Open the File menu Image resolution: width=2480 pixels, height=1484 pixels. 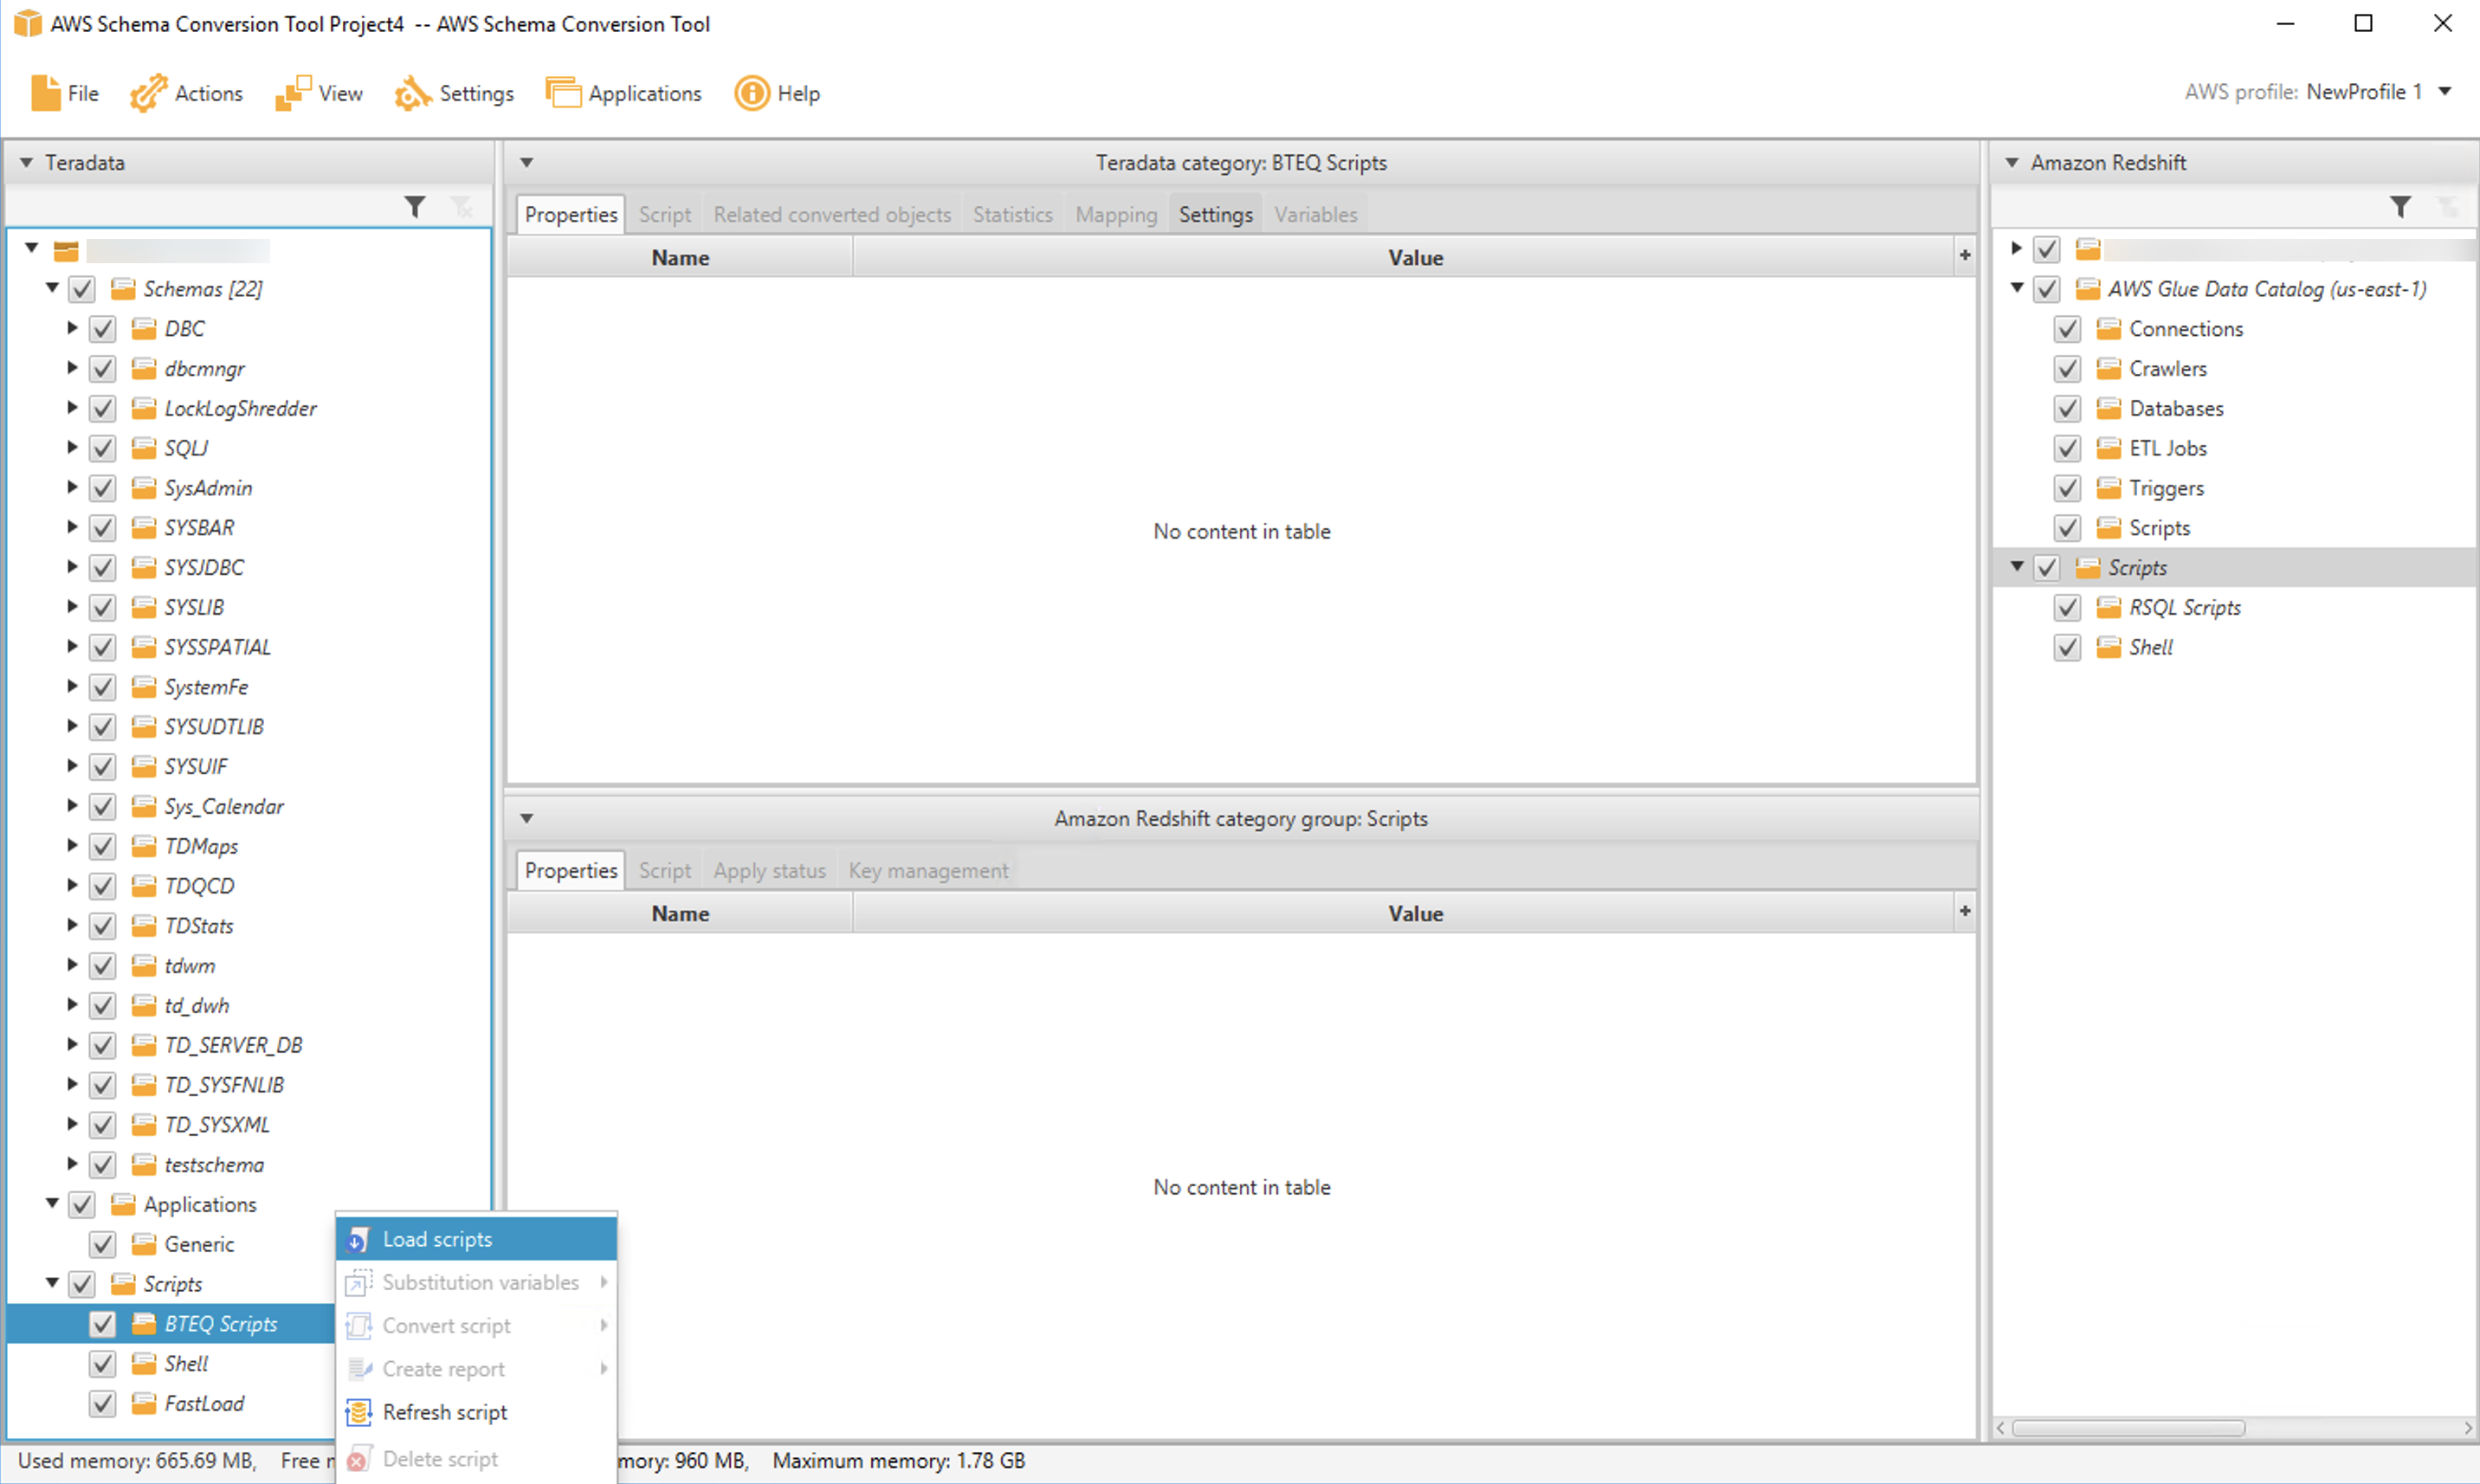coord(65,93)
